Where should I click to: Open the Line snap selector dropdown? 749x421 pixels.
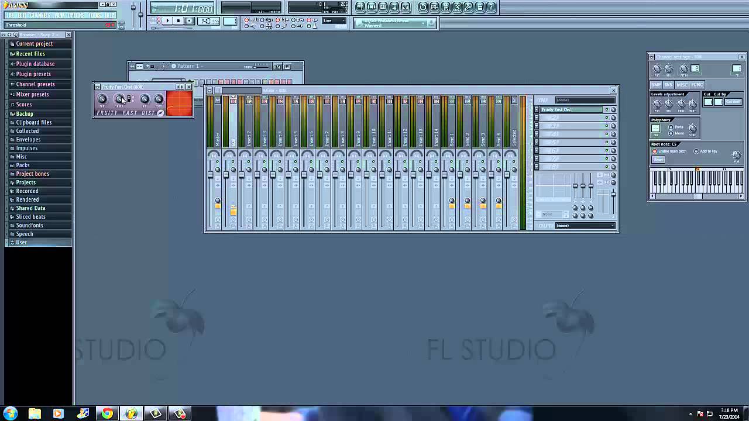tap(335, 21)
